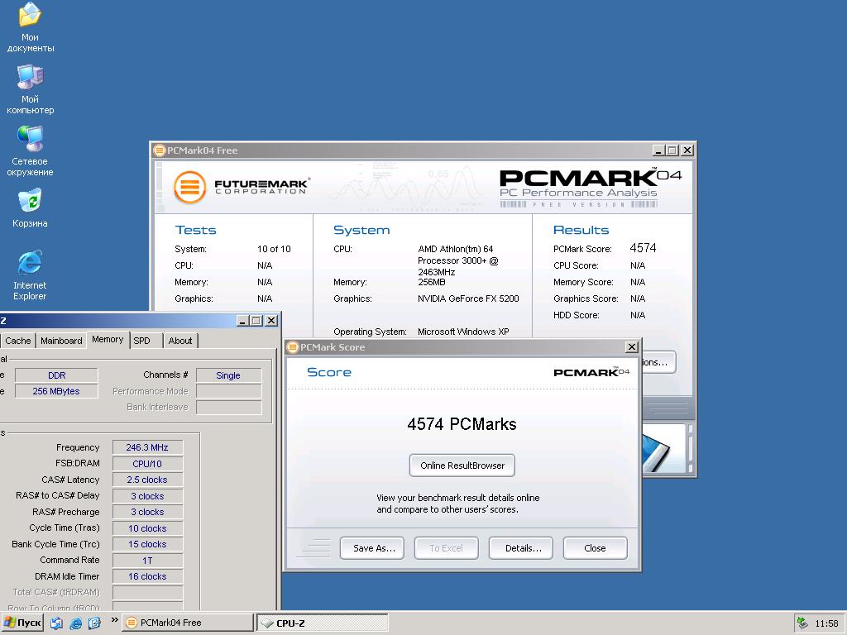Click the 10 clocks Tras value
Image resolution: width=847 pixels, height=635 pixels.
147,528
